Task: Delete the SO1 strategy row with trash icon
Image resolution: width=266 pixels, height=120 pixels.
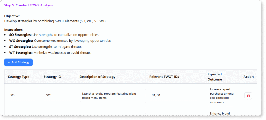Action: pyautogui.click(x=248, y=96)
